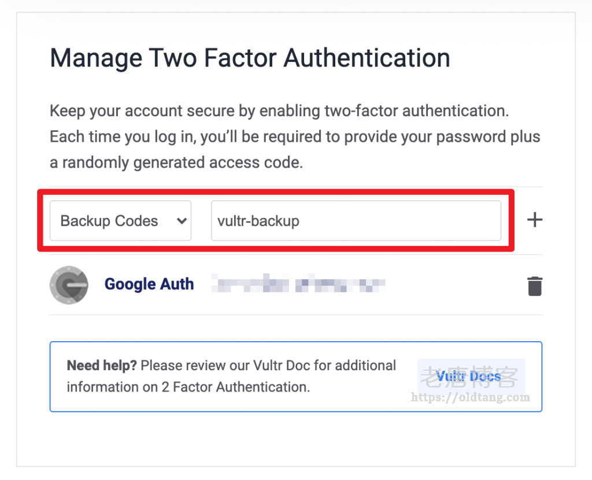This screenshot has height=480, width=592.
Task: Click the oldtang.com watermark URL
Action: coord(471,397)
